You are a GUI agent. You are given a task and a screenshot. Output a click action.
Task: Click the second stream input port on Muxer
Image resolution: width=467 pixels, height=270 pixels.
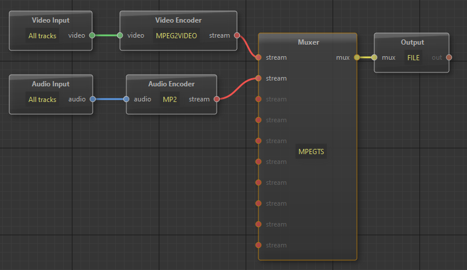coord(258,78)
